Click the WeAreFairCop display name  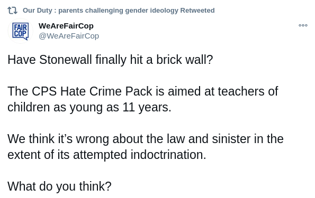click(66, 26)
